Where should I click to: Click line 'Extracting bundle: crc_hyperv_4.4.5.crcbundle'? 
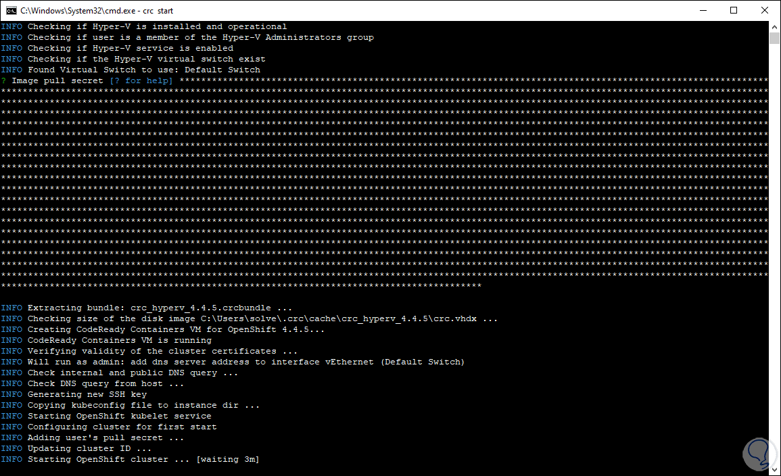147,308
